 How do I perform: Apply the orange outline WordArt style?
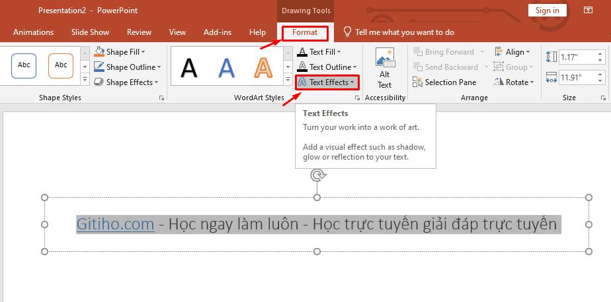(263, 68)
